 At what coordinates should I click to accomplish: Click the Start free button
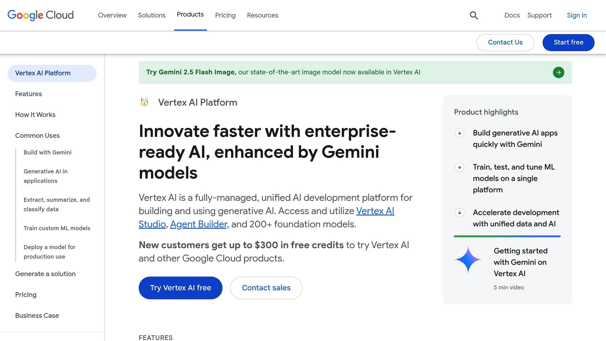(568, 42)
